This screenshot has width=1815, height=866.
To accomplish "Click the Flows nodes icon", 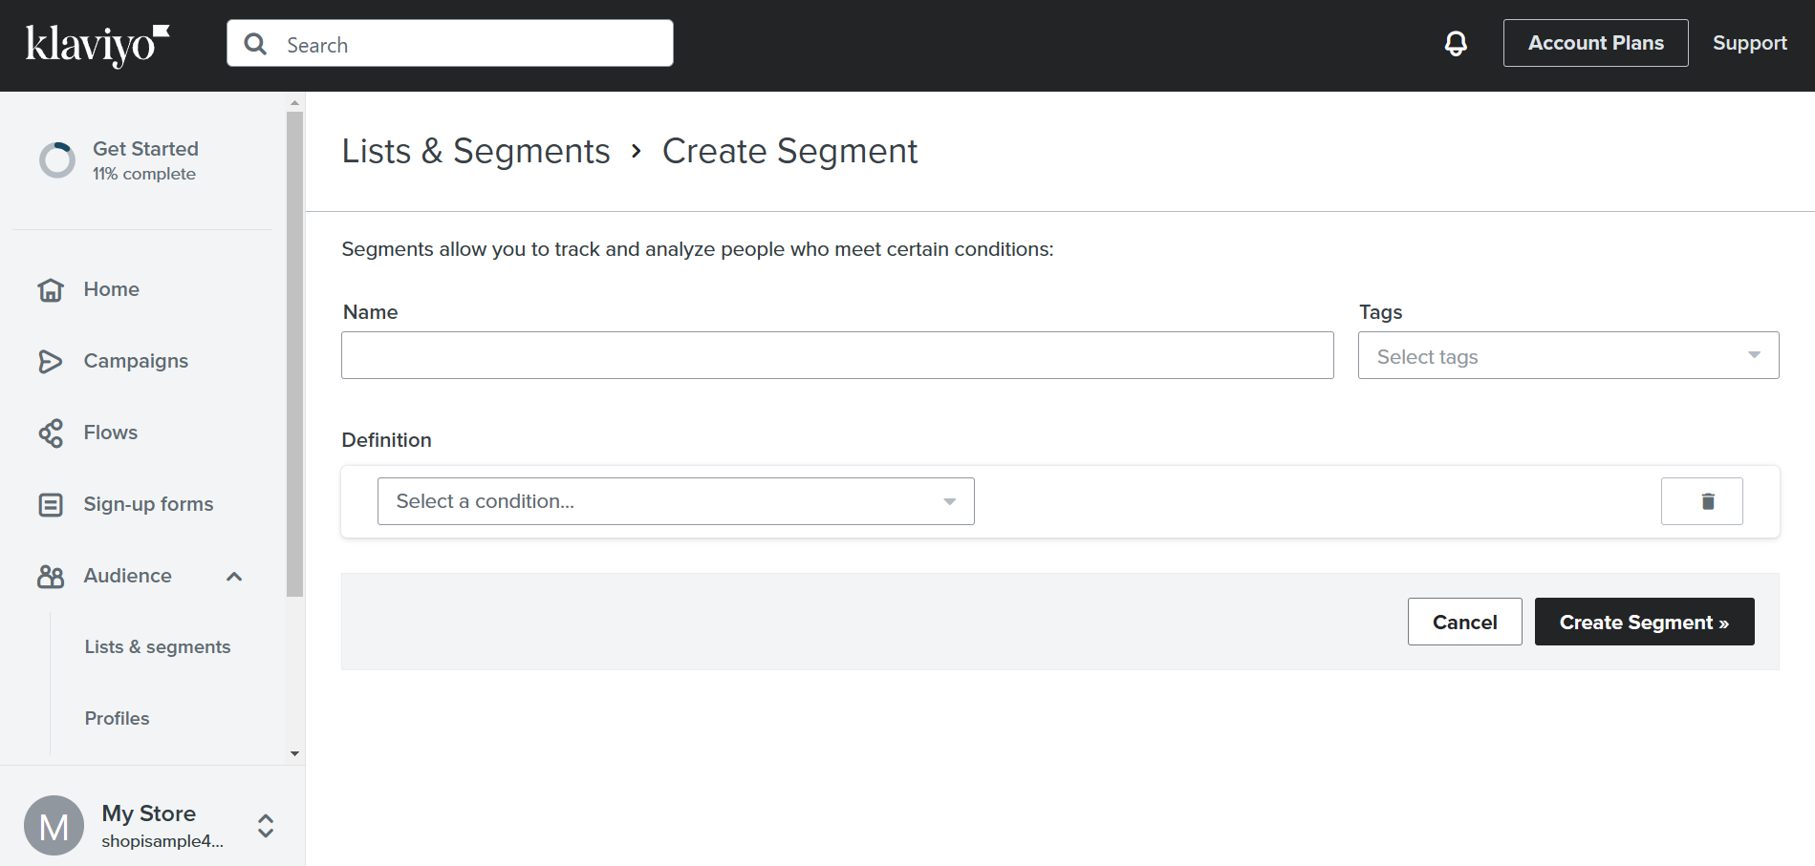I will (51, 433).
